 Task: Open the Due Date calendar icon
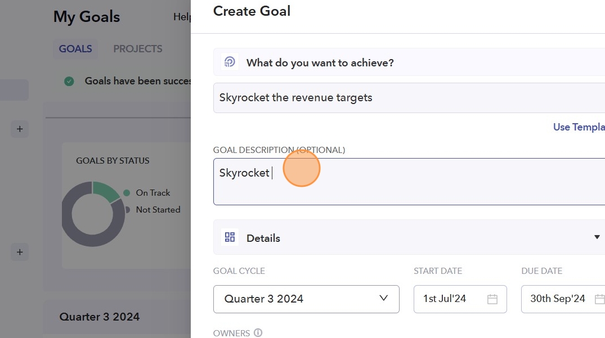pyautogui.click(x=599, y=299)
